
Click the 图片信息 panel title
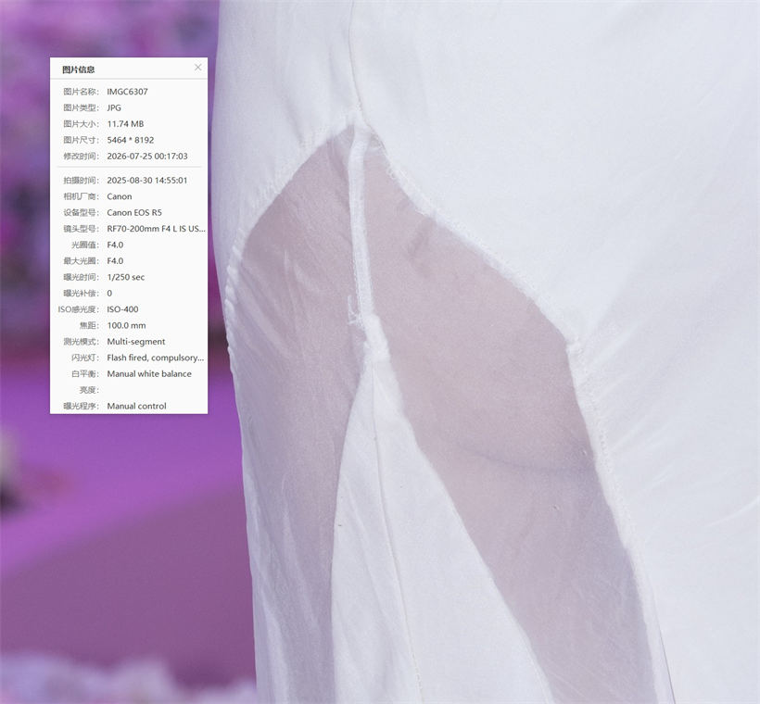click(79, 69)
